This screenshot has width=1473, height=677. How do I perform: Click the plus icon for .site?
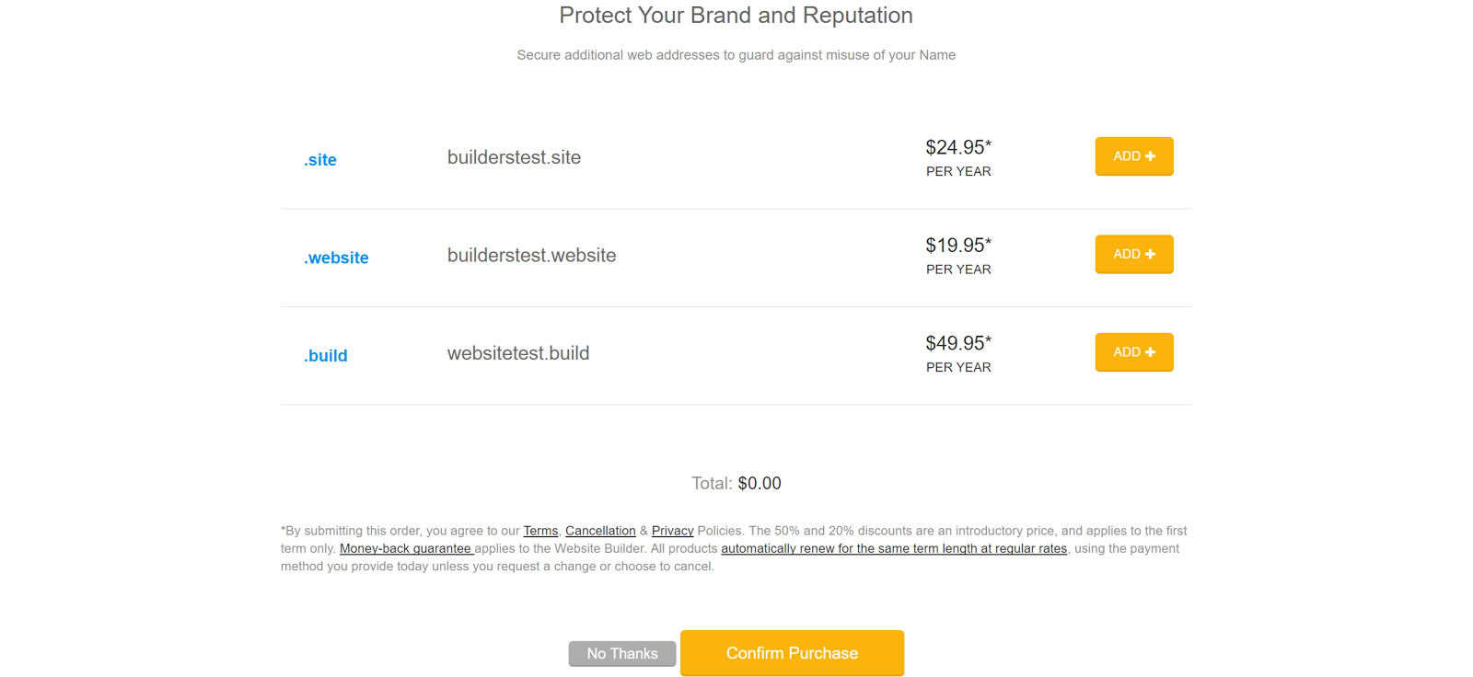coord(1150,156)
